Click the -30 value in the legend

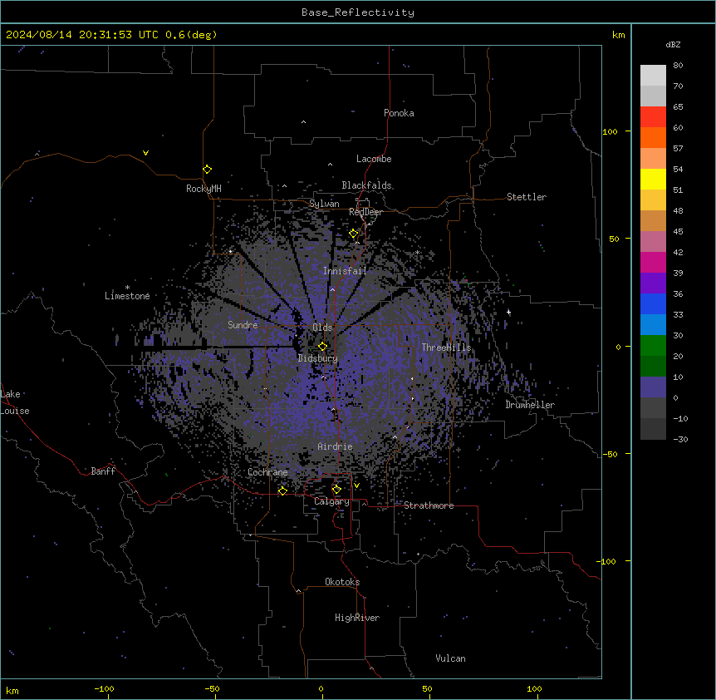click(x=680, y=440)
